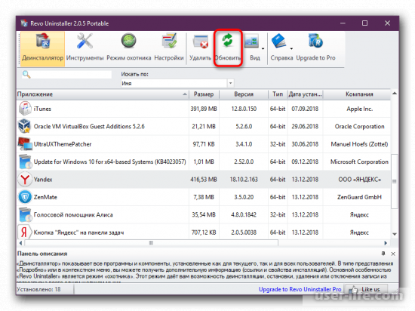Select Голосовой помощник Алиса icon
The height and width of the screenshot is (311, 415).
tap(25, 214)
